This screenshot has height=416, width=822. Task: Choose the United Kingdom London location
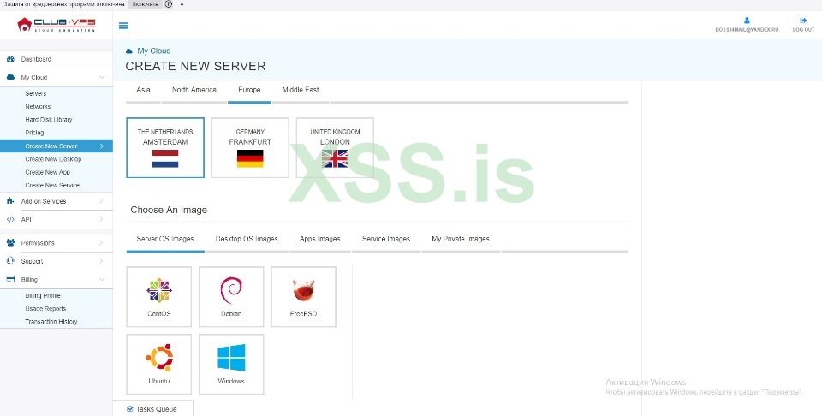coord(335,148)
